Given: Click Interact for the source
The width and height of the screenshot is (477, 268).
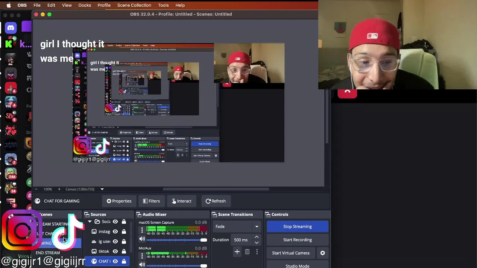Looking at the screenshot, I should point(181,201).
